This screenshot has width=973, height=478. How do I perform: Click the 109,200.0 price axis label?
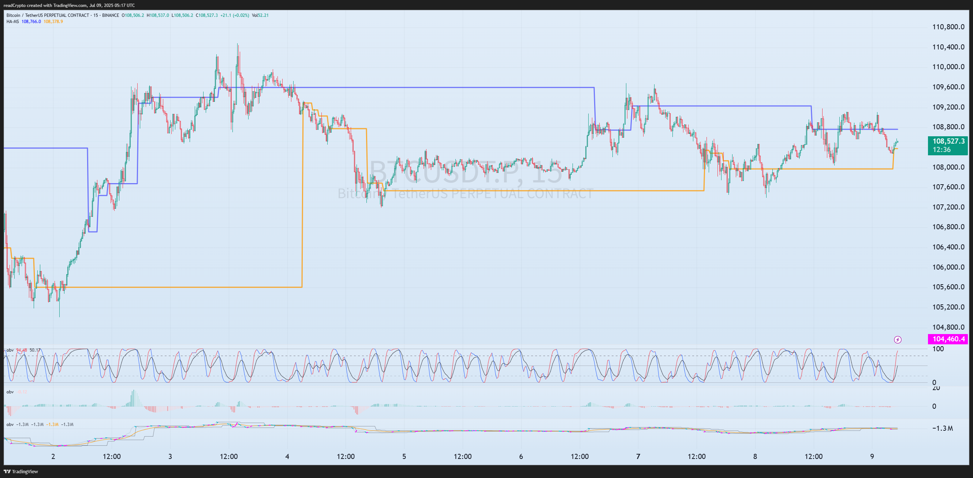(948, 107)
